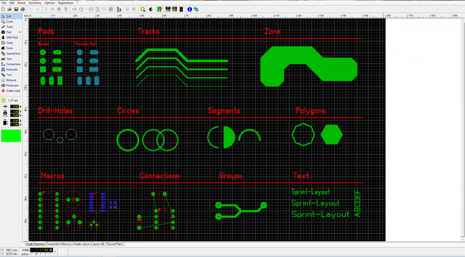Click the large green color swatch
The image size is (465, 257).
point(11,136)
